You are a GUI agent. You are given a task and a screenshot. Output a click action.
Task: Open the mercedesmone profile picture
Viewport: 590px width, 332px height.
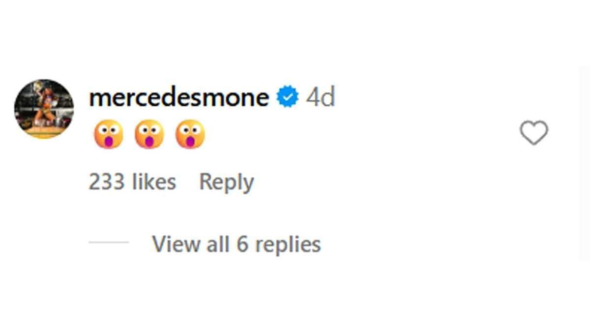point(44,109)
